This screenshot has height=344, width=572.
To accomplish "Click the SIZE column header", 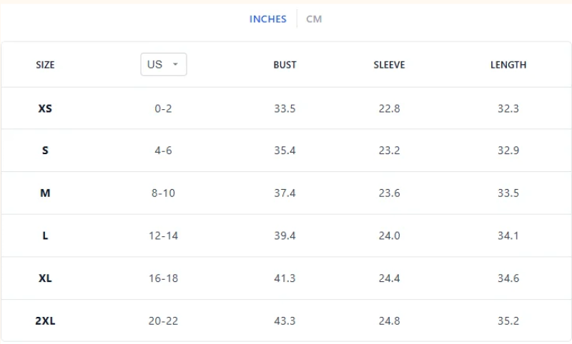I will (x=45, y=65).
